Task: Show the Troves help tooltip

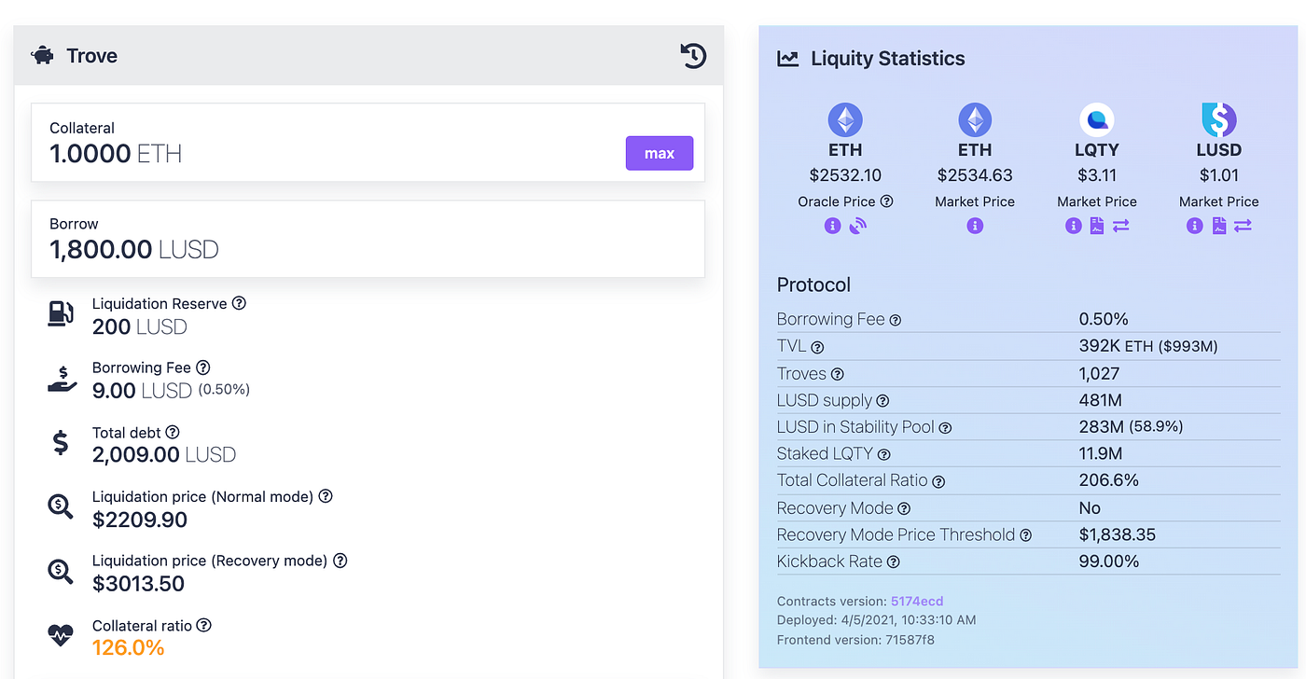Action: (x=838, y=374)
